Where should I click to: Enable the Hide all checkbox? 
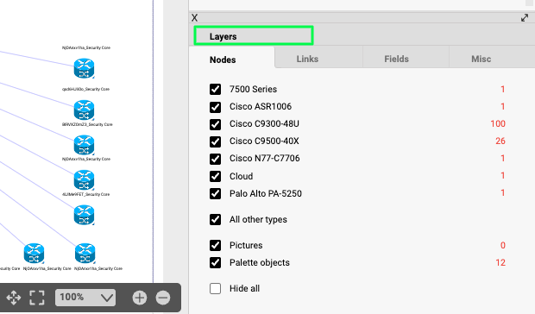[x=216, y=288]
